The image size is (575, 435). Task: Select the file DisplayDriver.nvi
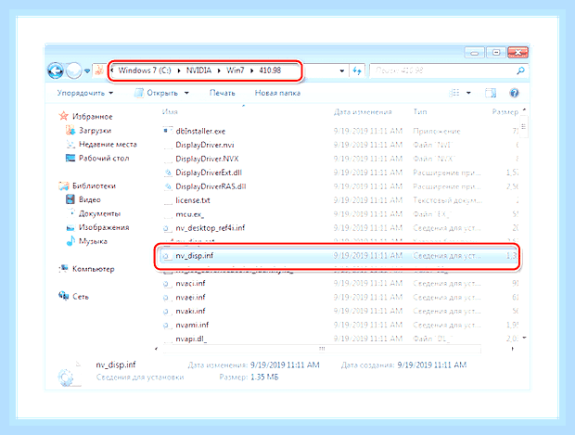(205, 145)
